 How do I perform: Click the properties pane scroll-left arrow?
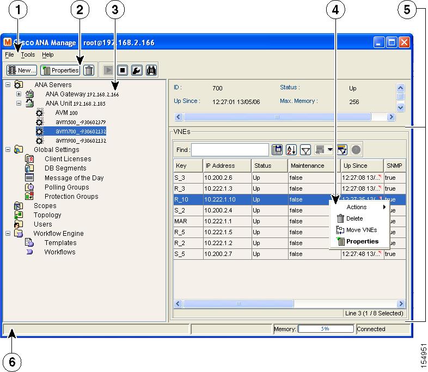(178, 117)
